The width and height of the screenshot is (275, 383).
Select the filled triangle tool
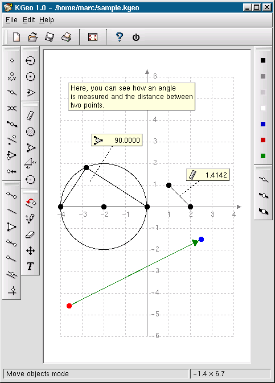coord(11,227)
